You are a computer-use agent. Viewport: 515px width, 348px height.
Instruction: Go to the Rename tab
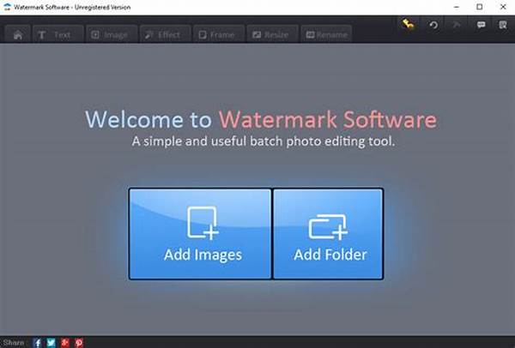[x=326, y=35]
